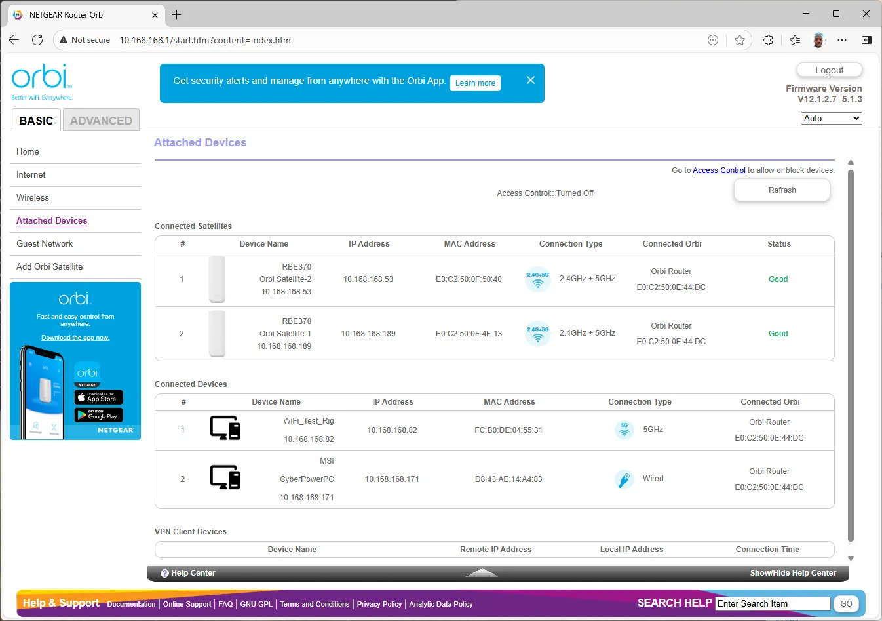Click the Search Help input field
This screenshot has height=621, width=882.
pos(773,603)
